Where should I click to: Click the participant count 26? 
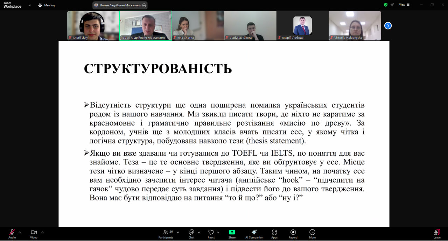pos(171,231)
